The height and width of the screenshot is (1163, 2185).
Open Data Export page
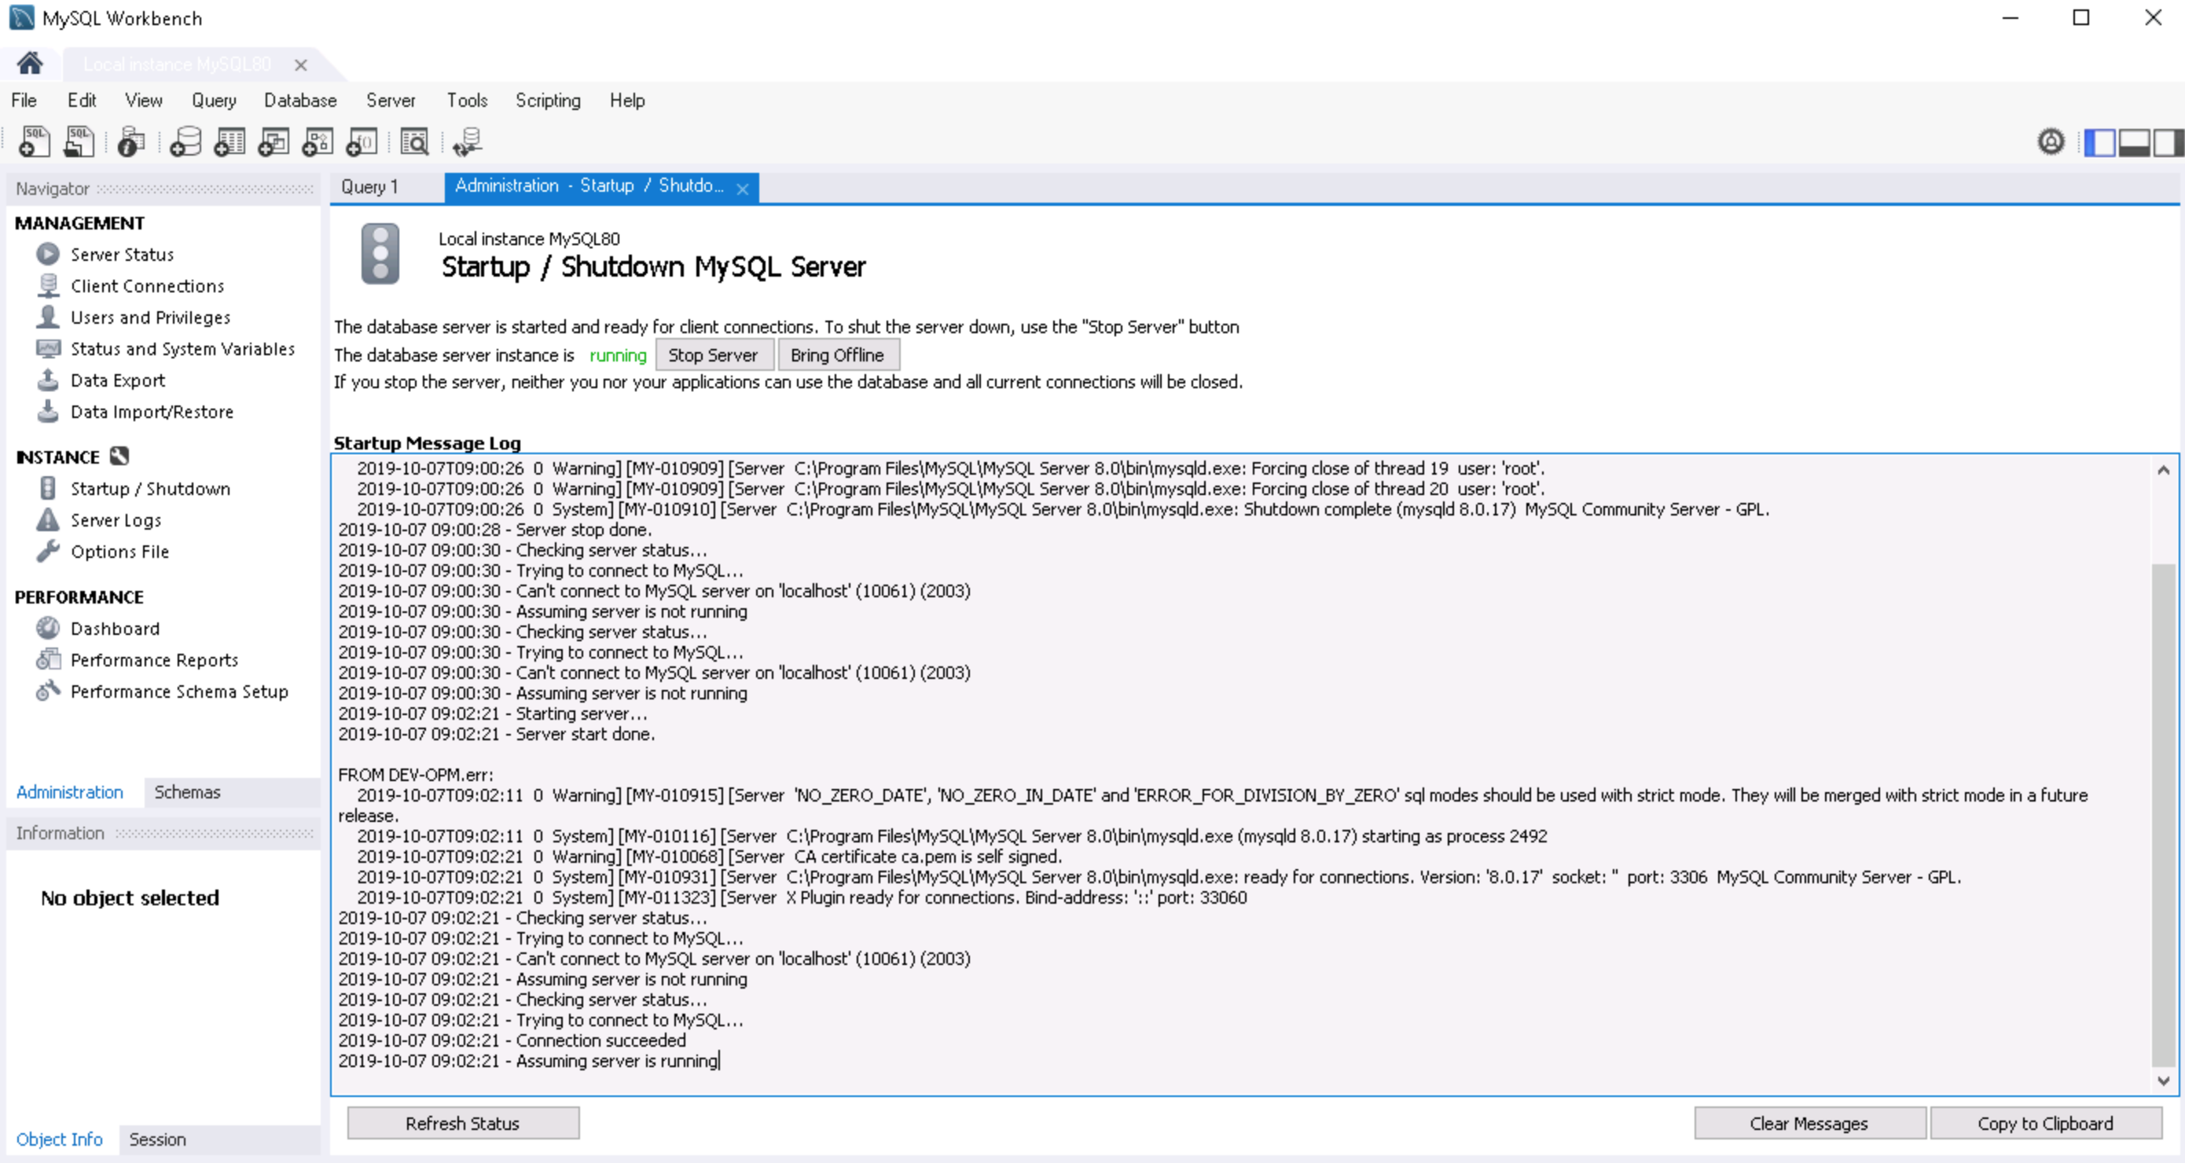[x=118, y=380]
